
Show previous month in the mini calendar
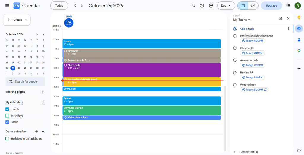point(37,34)
